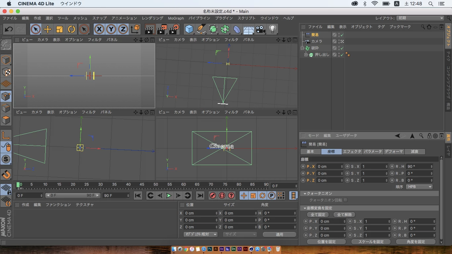Select the Move tool with cross arrows
The height and width of the screenshot is (254, 452).
point(48,29)
